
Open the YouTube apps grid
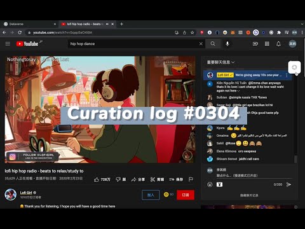coord(267,44)
